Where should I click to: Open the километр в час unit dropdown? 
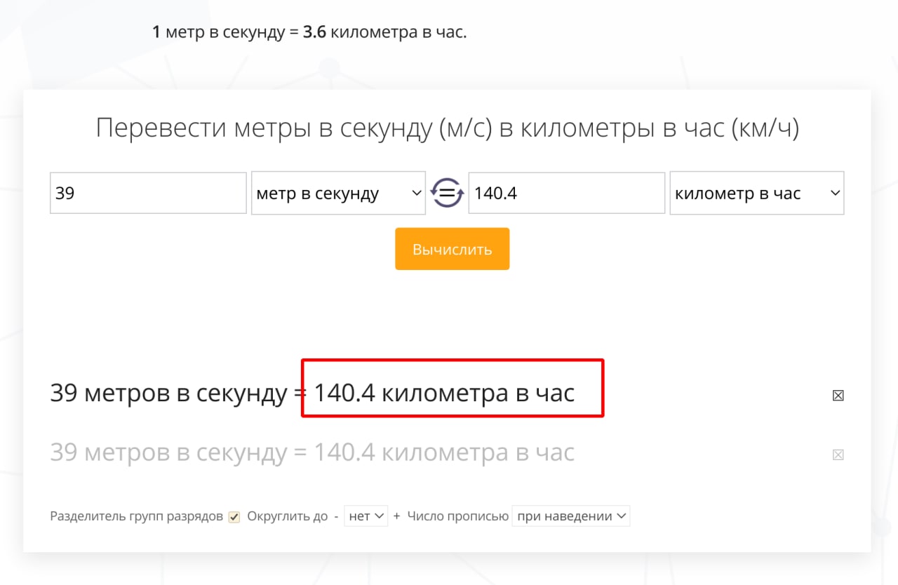tap(756, 193)
